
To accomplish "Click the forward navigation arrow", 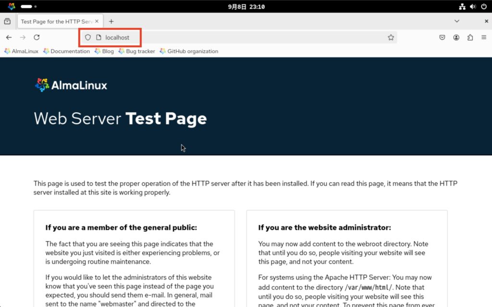I will click(x=23, y=37).
